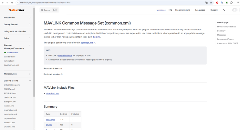Open the Languages dropdown menu
240x130 pixels.
click(201, 10)
